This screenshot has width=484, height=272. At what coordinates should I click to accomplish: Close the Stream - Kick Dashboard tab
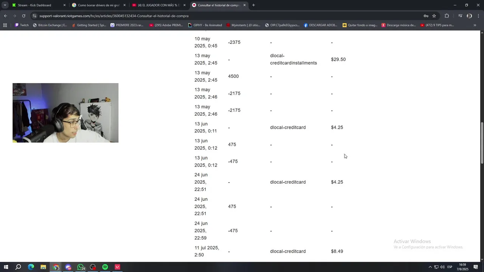[64, 5]
